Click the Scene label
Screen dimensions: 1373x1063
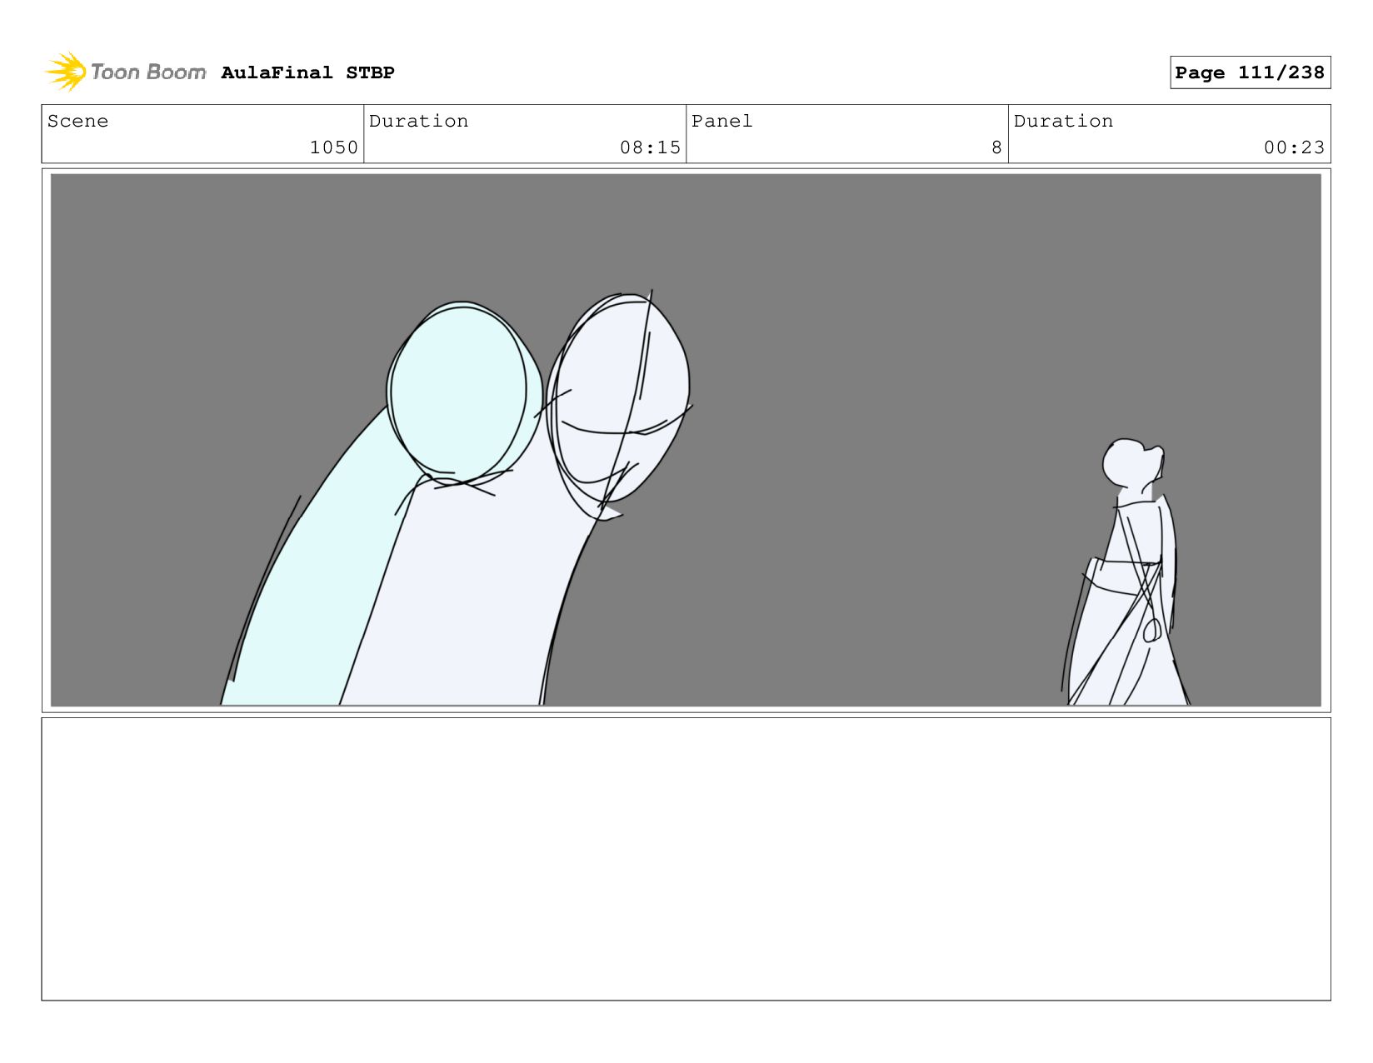click(x=77, y=121)
